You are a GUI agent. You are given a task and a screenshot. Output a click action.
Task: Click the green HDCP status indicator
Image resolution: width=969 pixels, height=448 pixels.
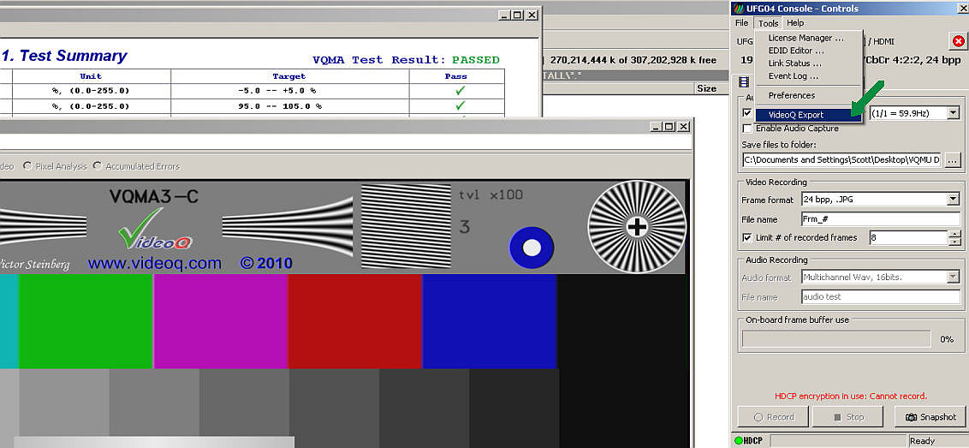[739, 441]
